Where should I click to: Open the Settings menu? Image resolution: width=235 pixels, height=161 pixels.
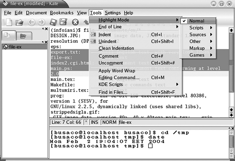pyautogui.click(x=113, y=13)
